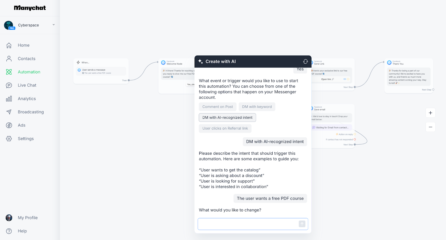Open My Profile from the sidebar
The width and height of the screenshot is (446, 240).
pos(28,218)
